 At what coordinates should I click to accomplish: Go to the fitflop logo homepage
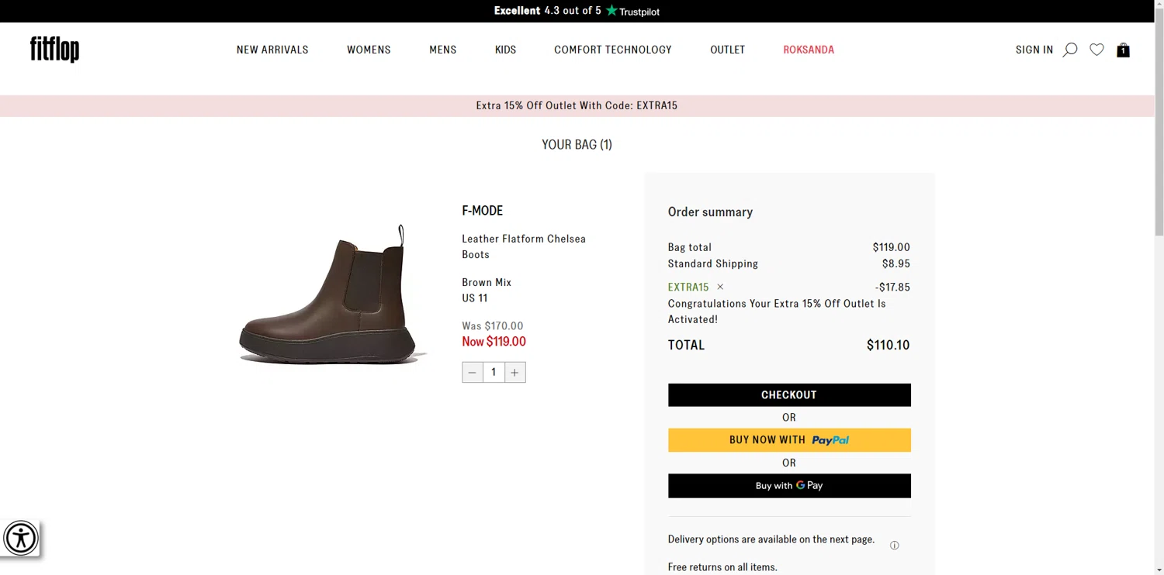tap(54, 49)
